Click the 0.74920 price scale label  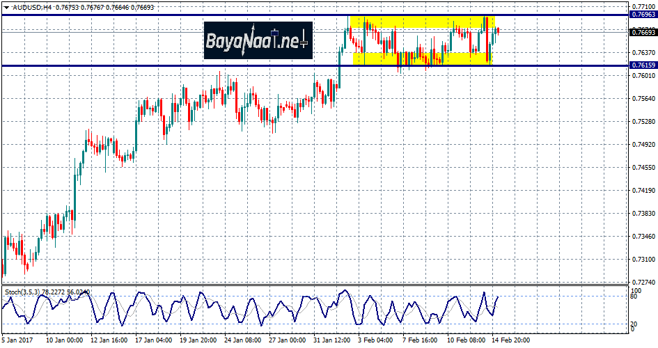643,145
